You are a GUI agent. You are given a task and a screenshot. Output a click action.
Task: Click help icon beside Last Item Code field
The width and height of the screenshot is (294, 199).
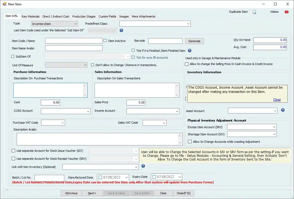(x=121, y=30)
